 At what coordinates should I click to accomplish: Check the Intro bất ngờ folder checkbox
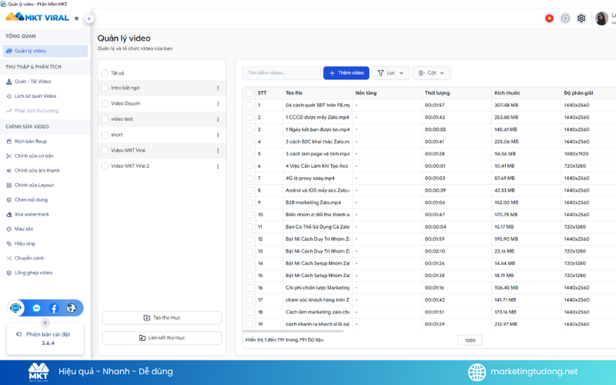coord(105,88)
